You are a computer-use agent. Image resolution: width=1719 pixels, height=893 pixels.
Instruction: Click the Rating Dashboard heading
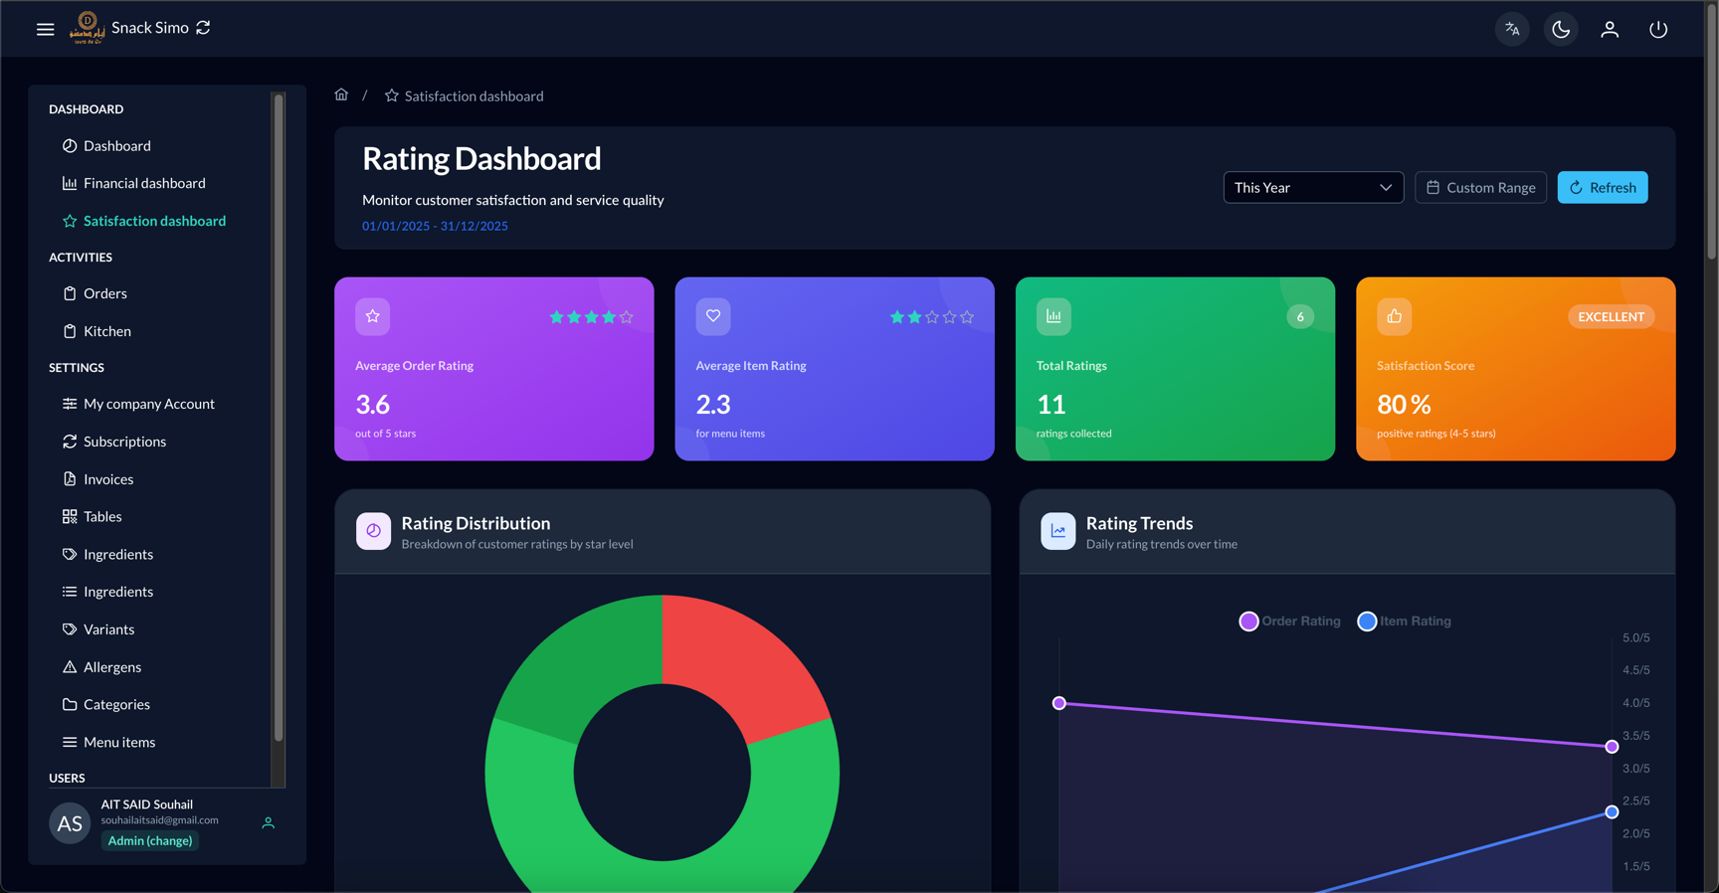click(x=481, y=159)
